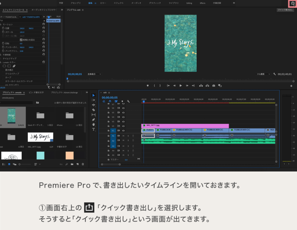Open Quick Export icon at top right
The width and height of the screenshot is (297, 230).
coord(293,3)
